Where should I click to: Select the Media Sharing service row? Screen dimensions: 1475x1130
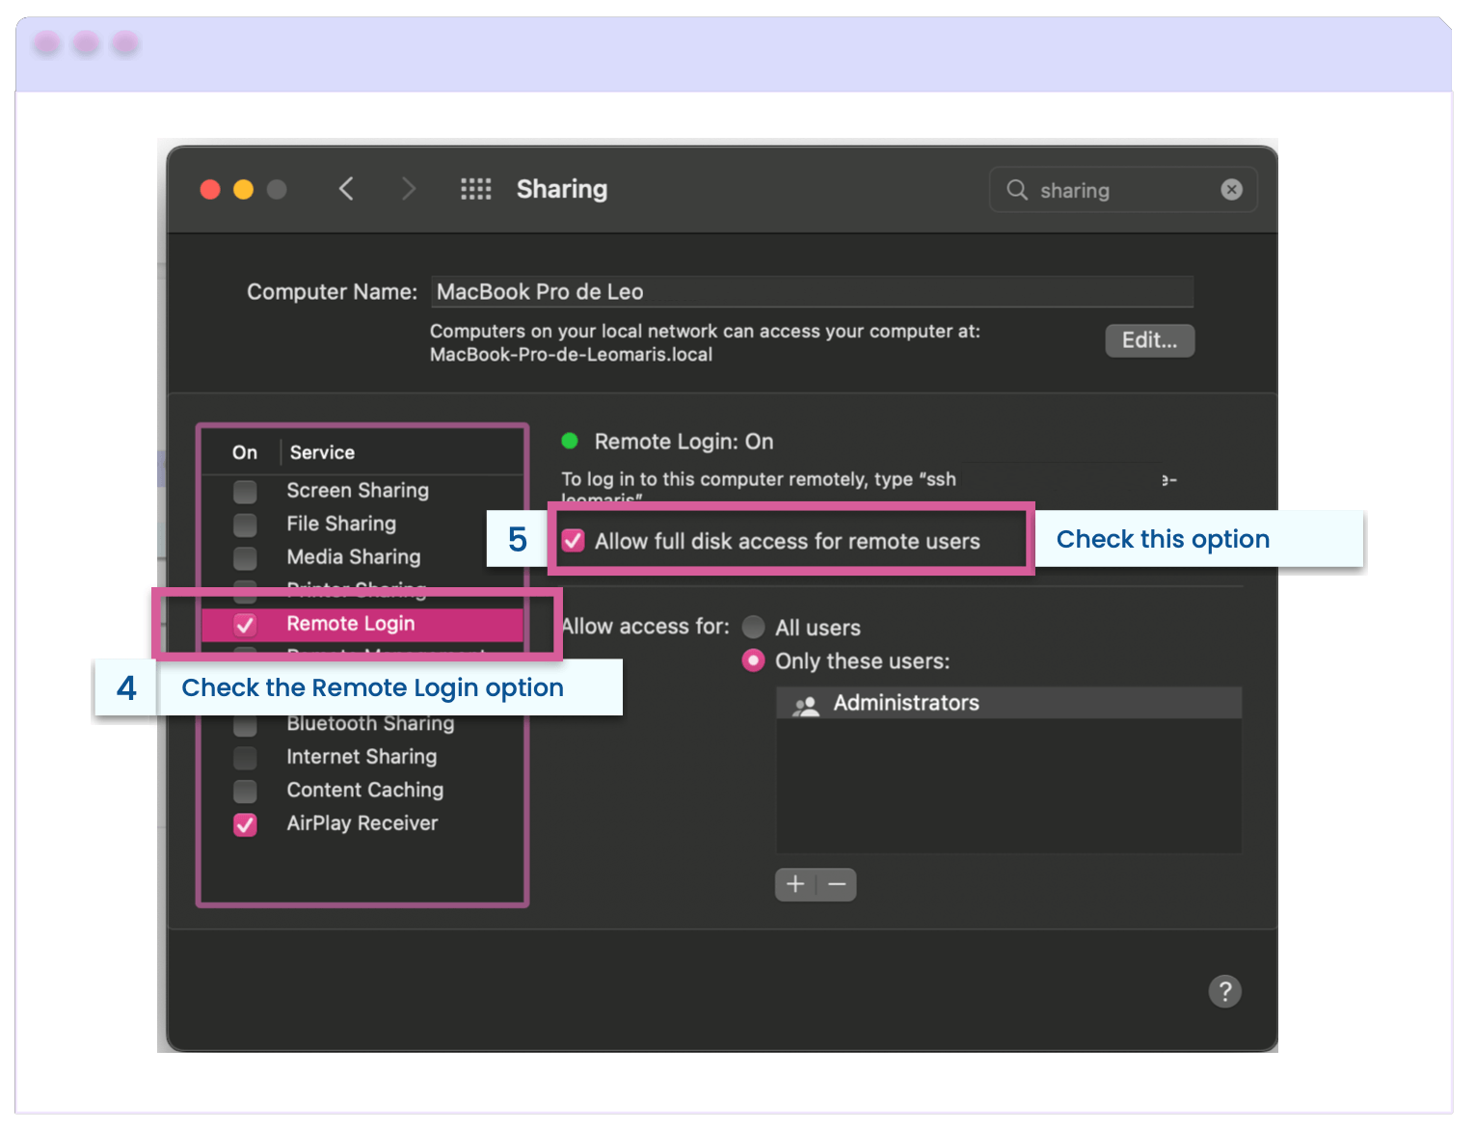[363, 557]
